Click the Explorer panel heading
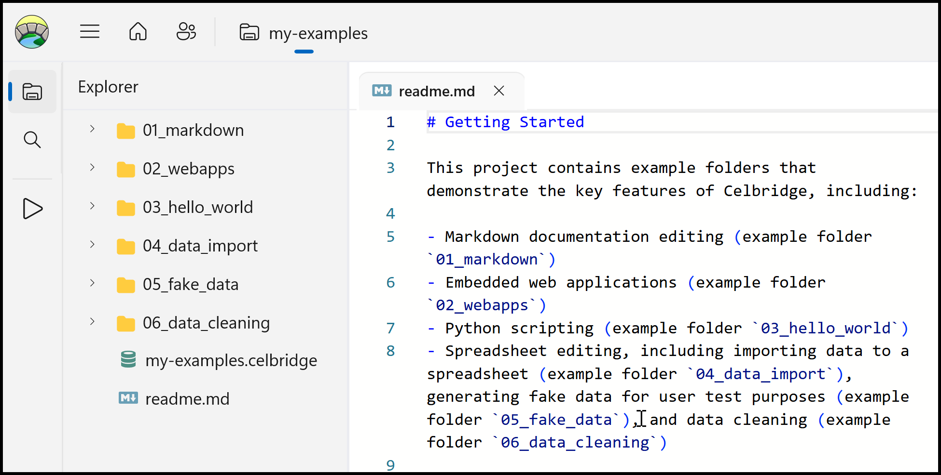The width and height of the screenshot is (941, 475). pyautogui.click(x=108, y=87)
